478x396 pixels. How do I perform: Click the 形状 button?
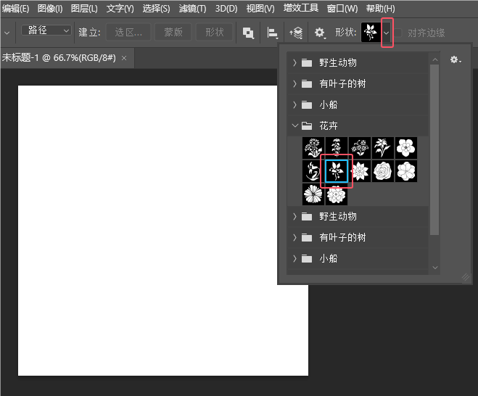(215, 33)
